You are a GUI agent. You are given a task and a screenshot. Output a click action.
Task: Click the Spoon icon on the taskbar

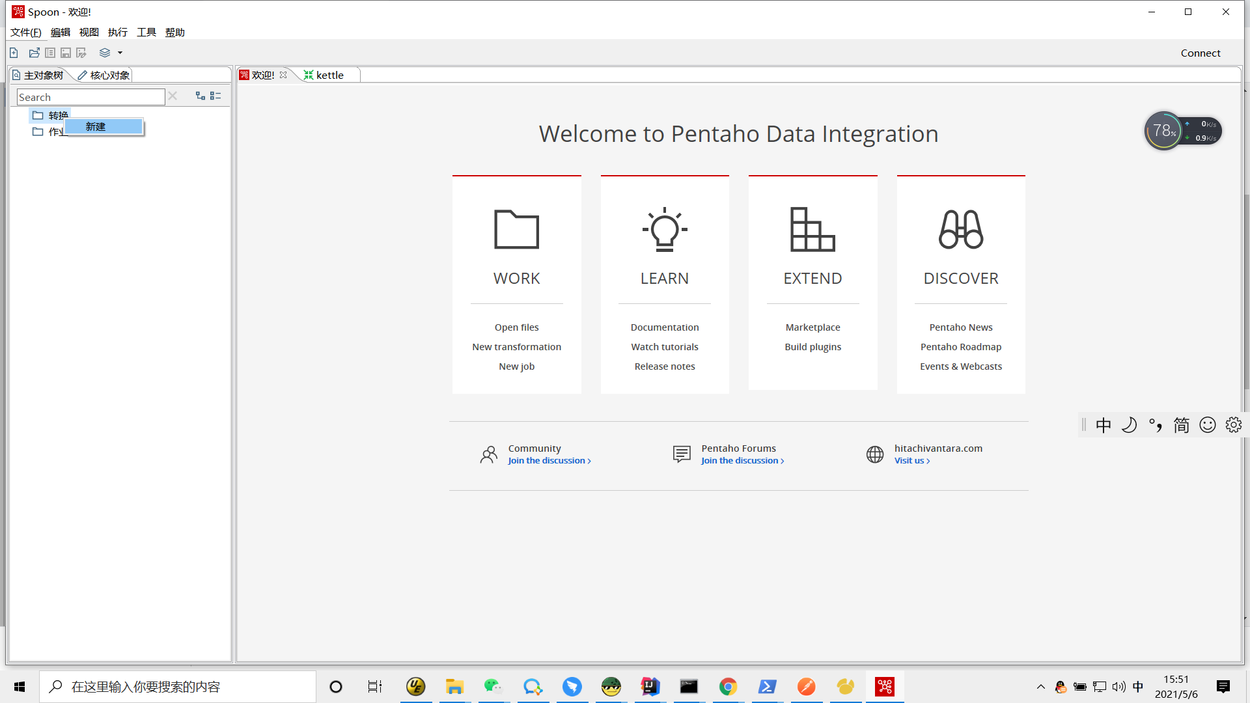[884, 687]
